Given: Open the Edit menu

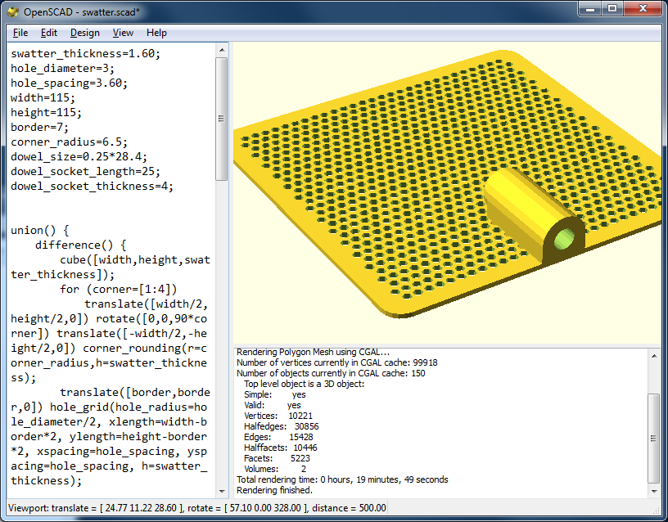Looking at the screenshot, I should click(48, 33).
